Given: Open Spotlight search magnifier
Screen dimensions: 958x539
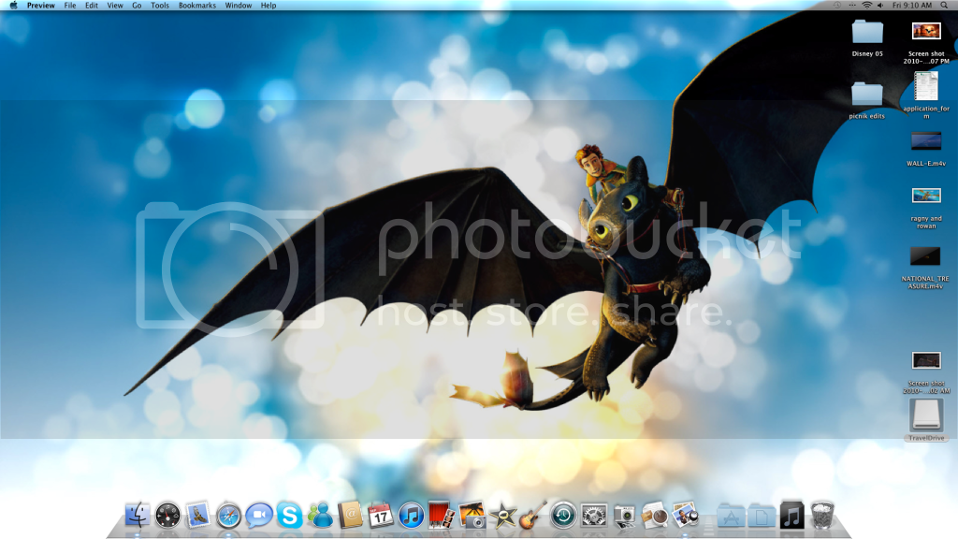Looking at the screenshot, I should 946,6.
